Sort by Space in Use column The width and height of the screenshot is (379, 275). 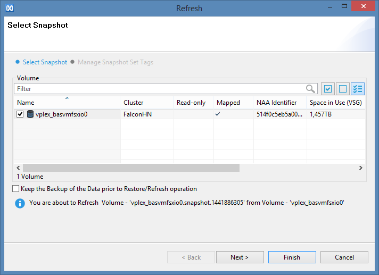pyautogui.click(x=335, y=102)
